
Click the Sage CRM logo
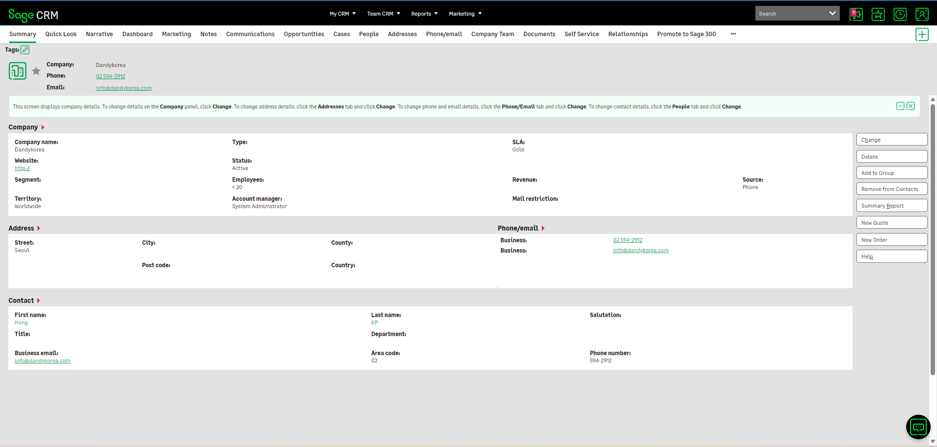[33, 15]
